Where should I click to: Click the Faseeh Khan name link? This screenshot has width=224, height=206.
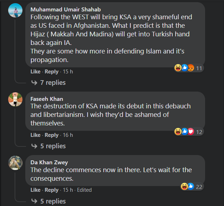pyautogui.click(x=47, y=99)
